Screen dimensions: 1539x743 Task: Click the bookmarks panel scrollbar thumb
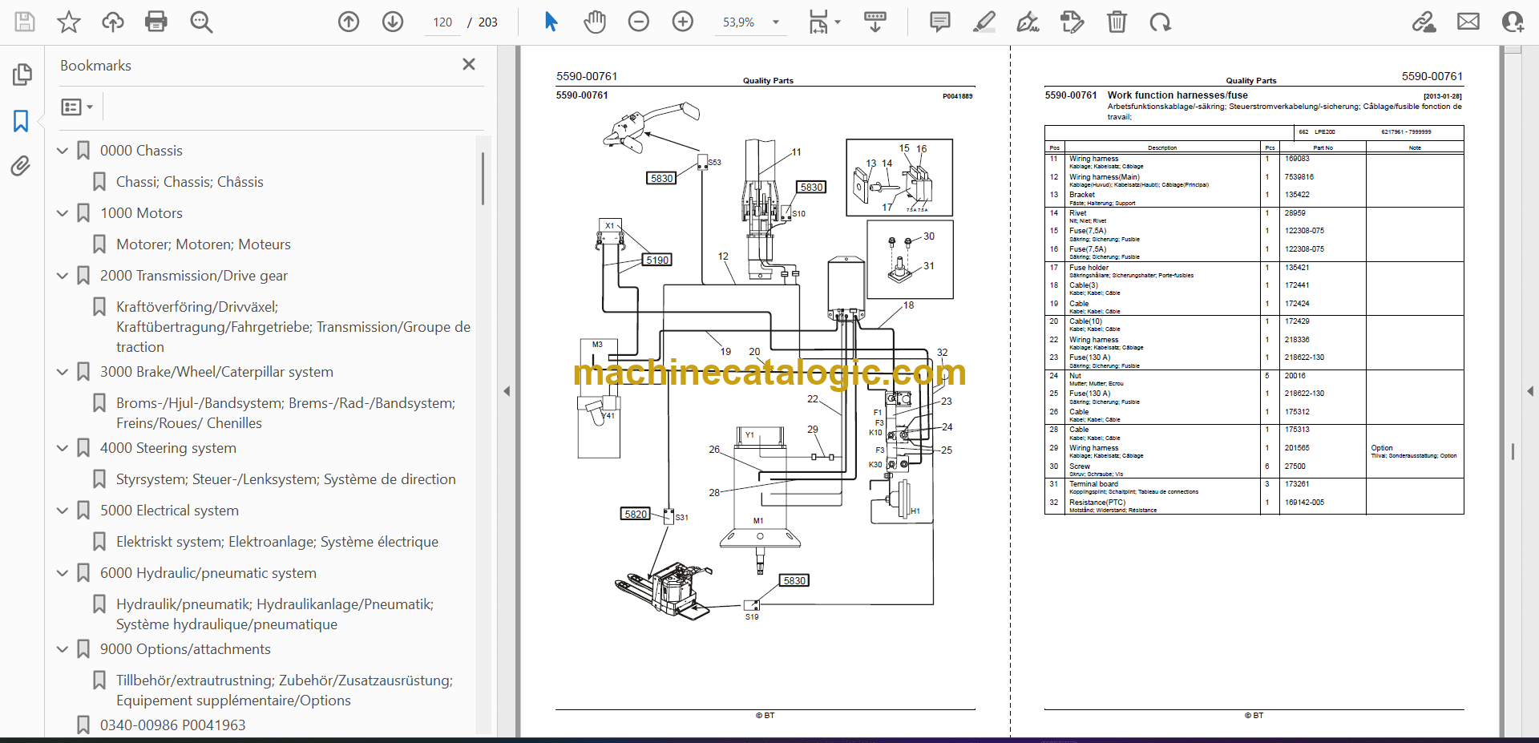click(x=483, y=179)
